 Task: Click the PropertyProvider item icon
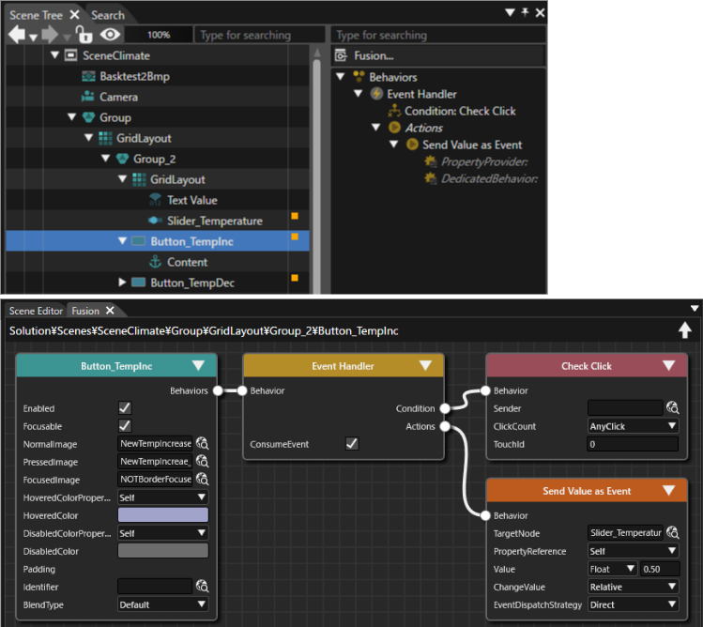[431, 161]
